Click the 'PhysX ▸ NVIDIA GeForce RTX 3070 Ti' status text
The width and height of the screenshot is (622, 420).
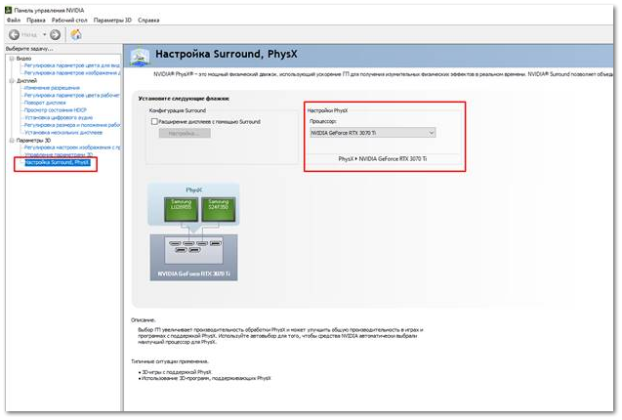[383, 159]
